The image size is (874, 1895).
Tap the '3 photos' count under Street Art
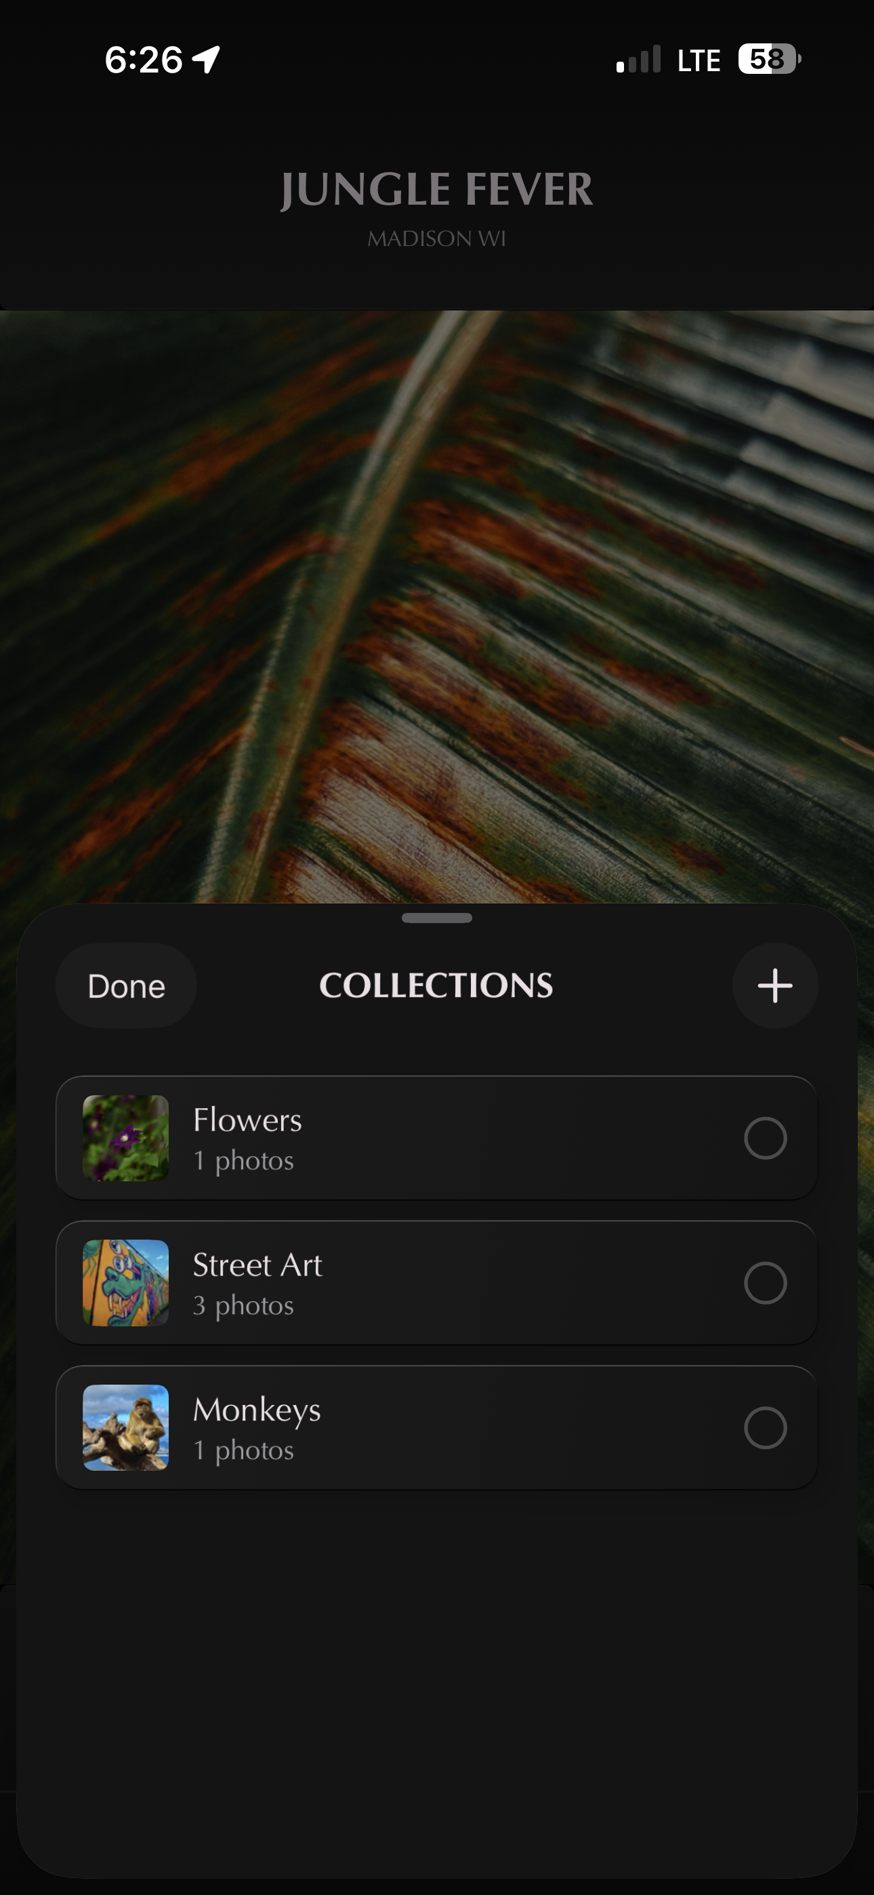pos(243,1305)
